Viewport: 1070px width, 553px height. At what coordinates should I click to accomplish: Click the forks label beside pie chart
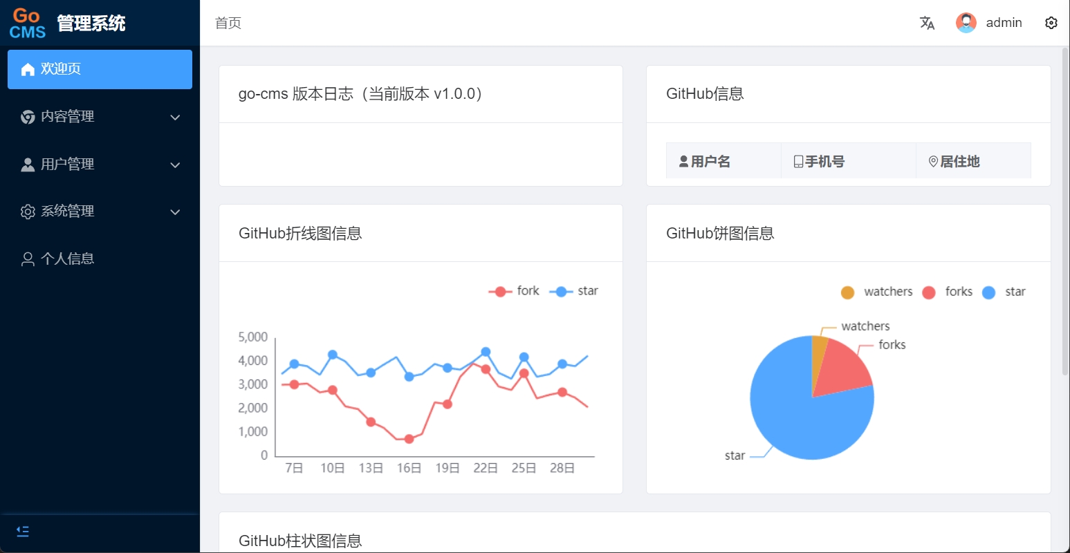pos(892,344)
